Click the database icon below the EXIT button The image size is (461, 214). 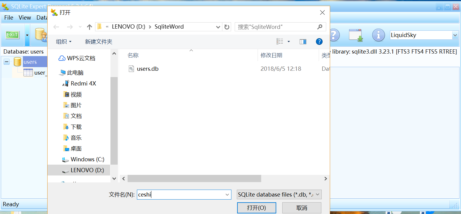click(39, 35)
